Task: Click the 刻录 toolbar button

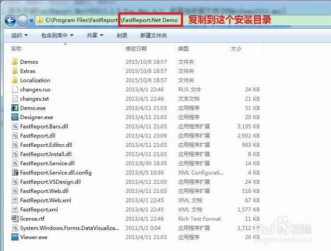Action: [122, 35]
